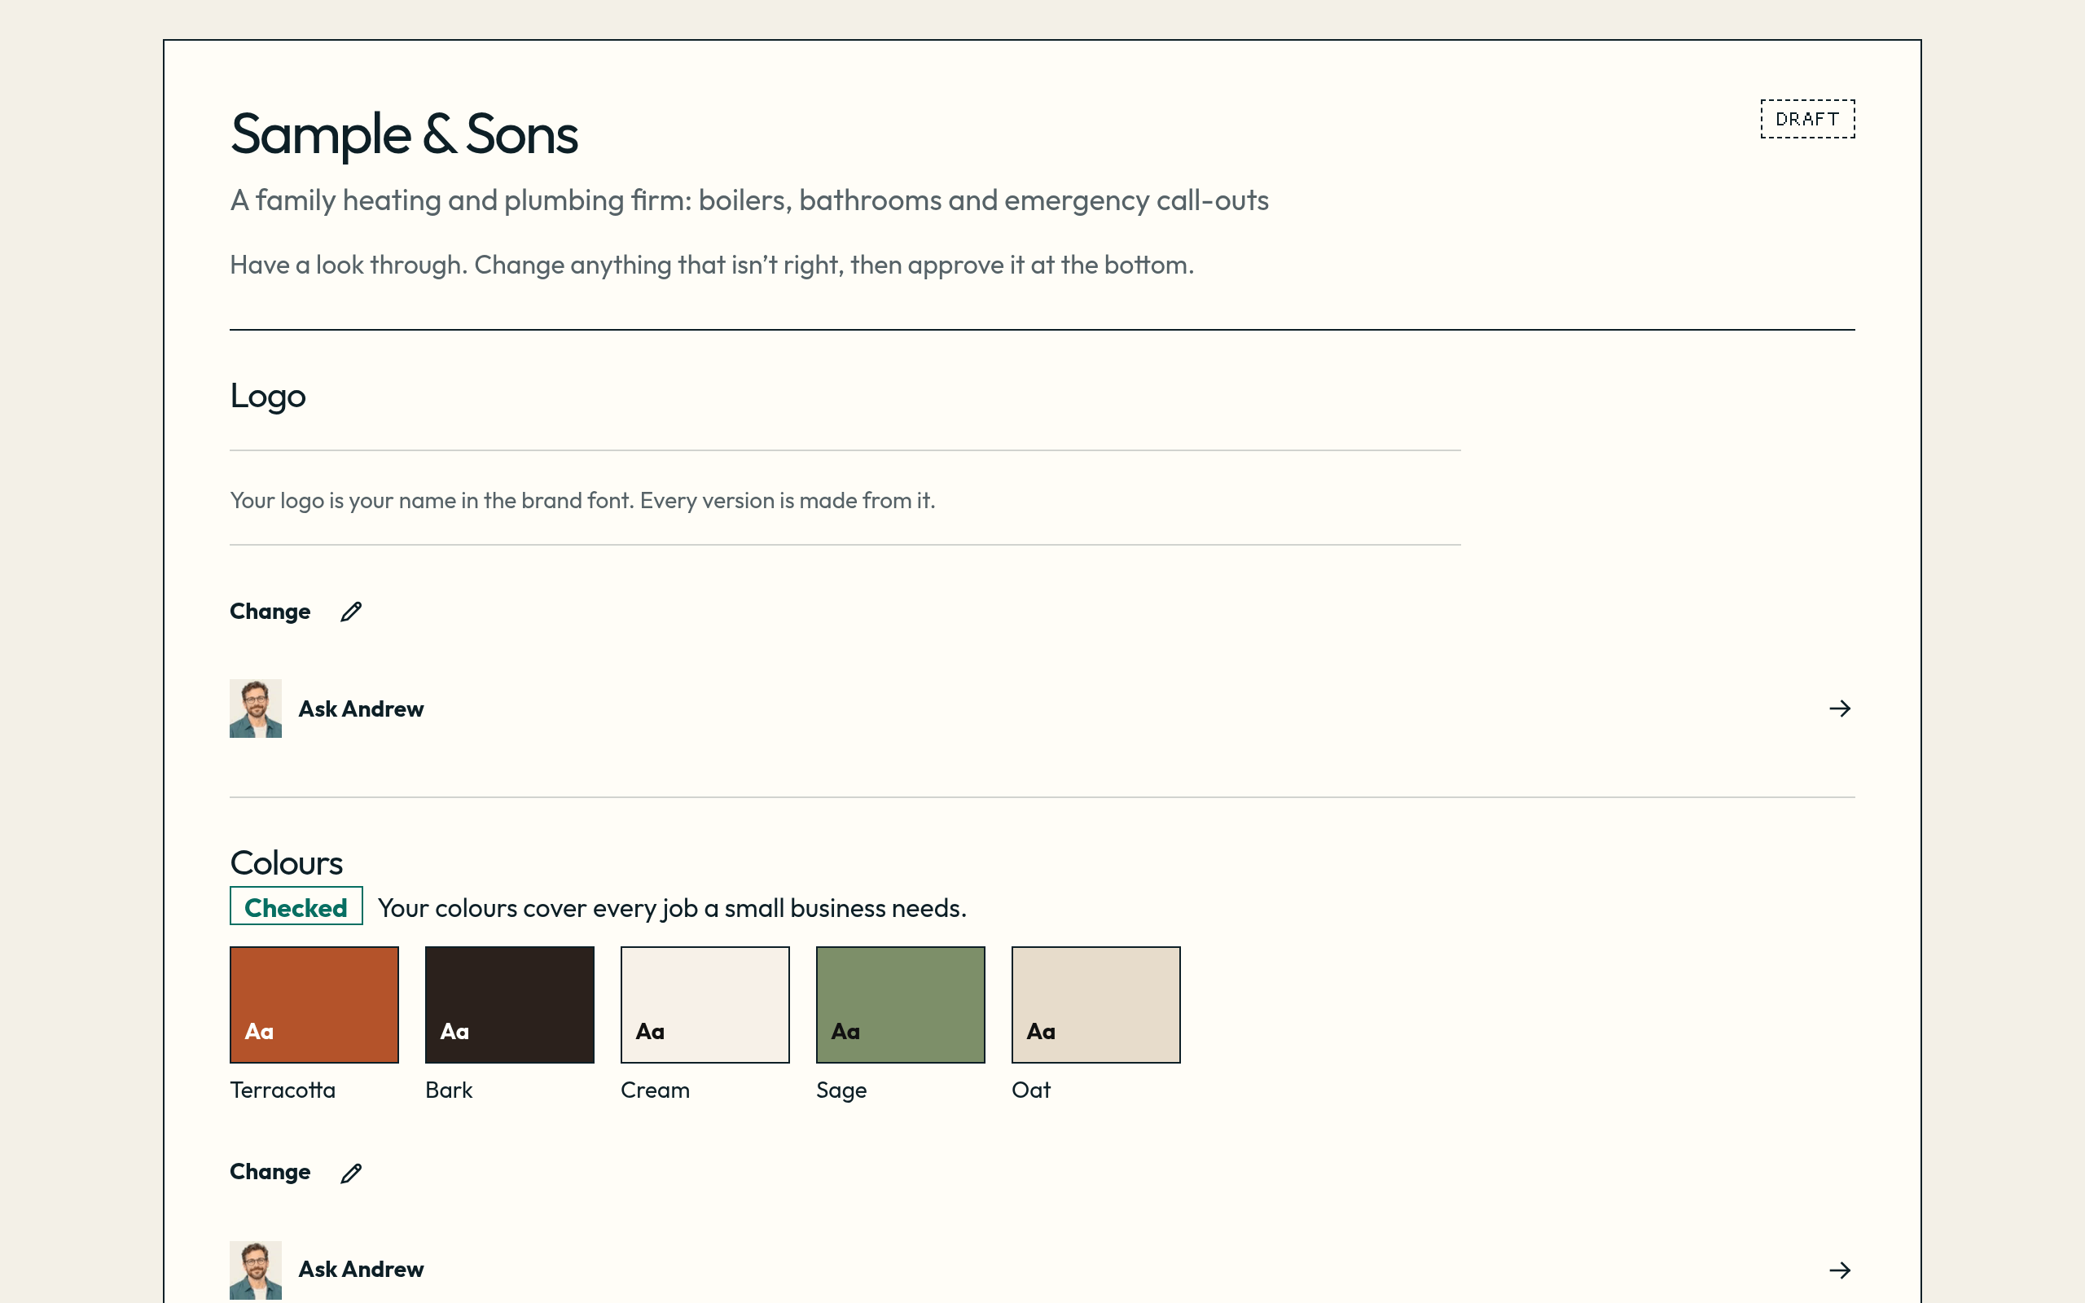Click the Terracotta swatch label
The height and width of the screenshot is (1303, 2085).
coord(283,1090)
